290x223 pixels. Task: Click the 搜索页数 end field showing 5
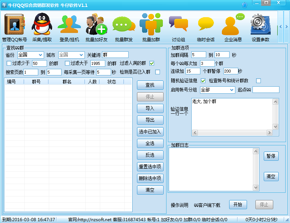tap(54, 72)
